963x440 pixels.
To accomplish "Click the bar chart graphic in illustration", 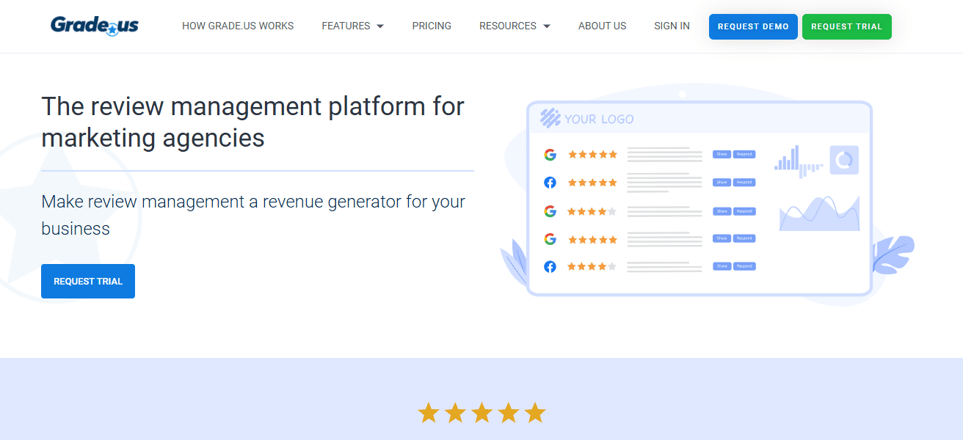I will 799,161.
